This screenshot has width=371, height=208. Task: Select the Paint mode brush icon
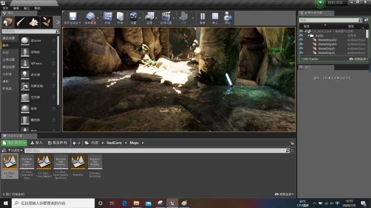pos(21,22)
